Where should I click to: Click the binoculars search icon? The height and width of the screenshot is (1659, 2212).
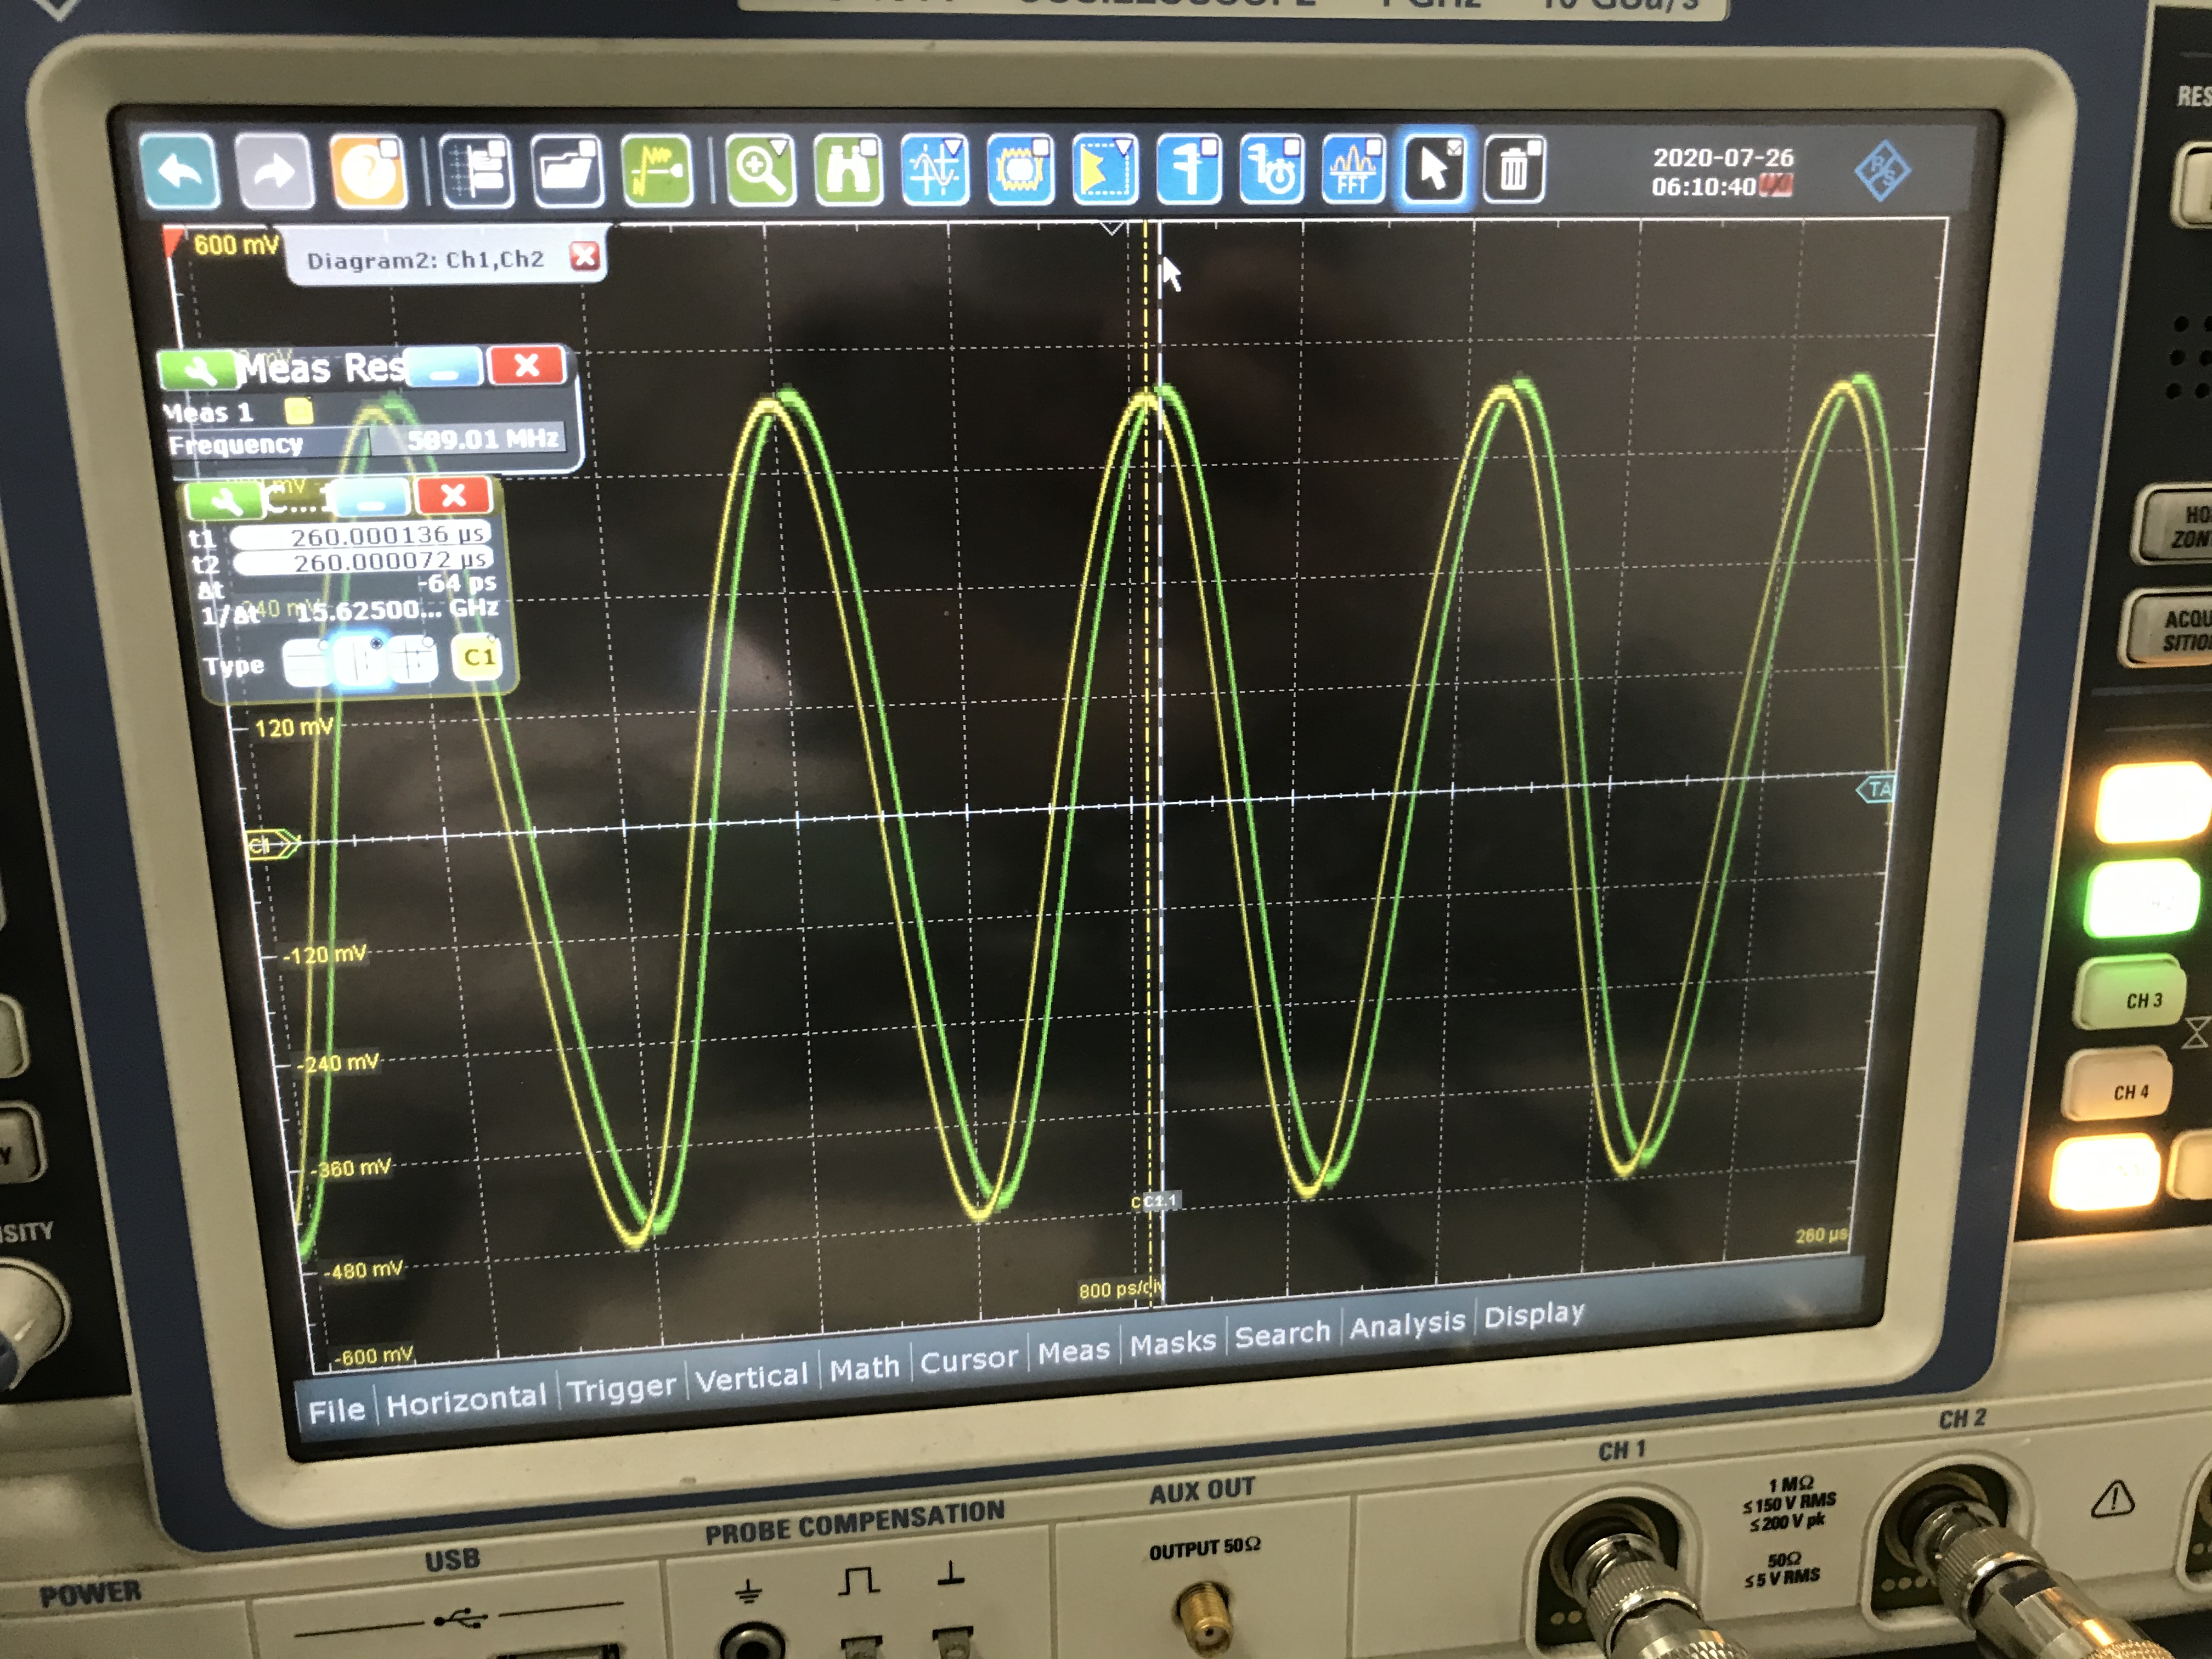847,170
